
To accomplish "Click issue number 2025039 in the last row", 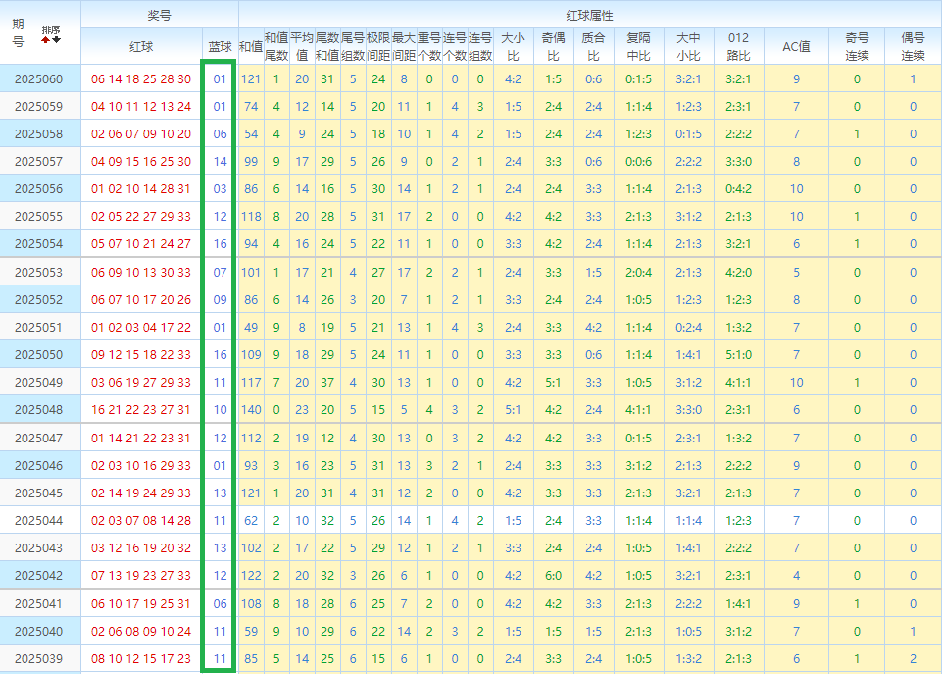I will click(38, 658).
